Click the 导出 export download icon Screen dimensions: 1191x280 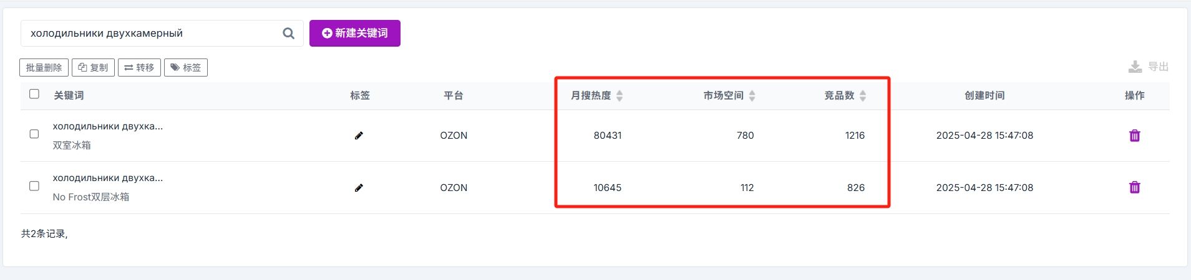click(1135, 67)
